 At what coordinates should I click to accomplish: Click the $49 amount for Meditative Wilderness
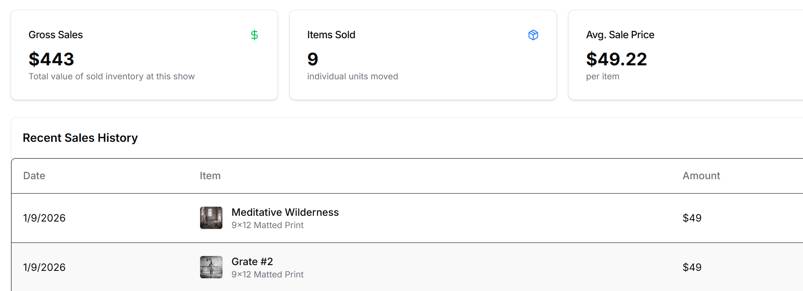pyautogui.click(x=692, y=218)
